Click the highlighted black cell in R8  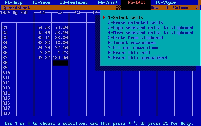pyautogui.click(x=60, y=63)
